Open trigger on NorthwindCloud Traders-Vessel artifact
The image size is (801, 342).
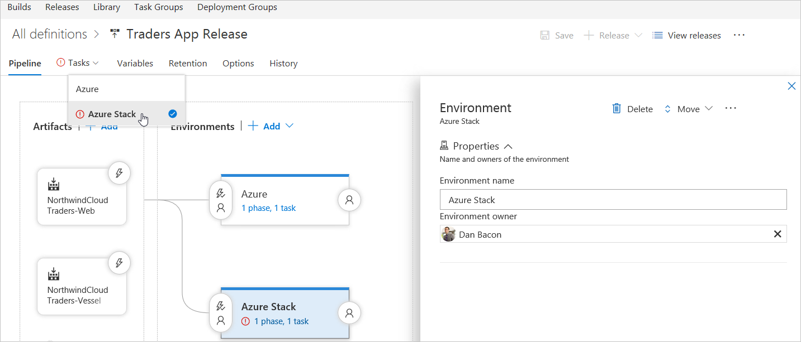[x=119, y=263]
